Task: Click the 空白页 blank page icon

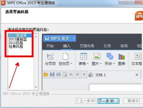Action: [x=66, y=56]
